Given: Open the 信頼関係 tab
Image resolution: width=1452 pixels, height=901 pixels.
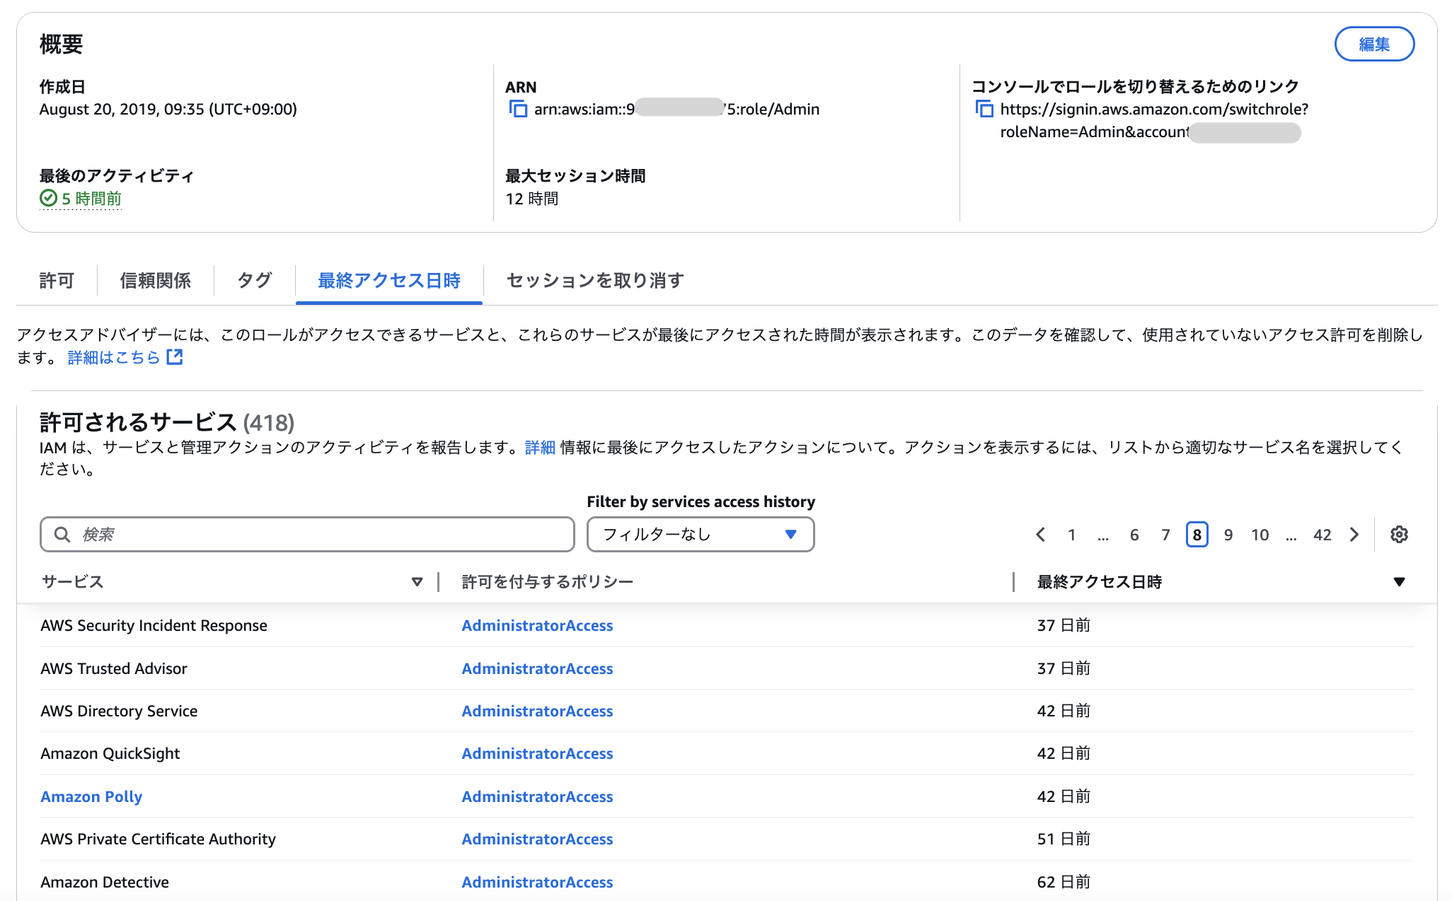Looking at the screenshot, I should (x=156, y=281).
